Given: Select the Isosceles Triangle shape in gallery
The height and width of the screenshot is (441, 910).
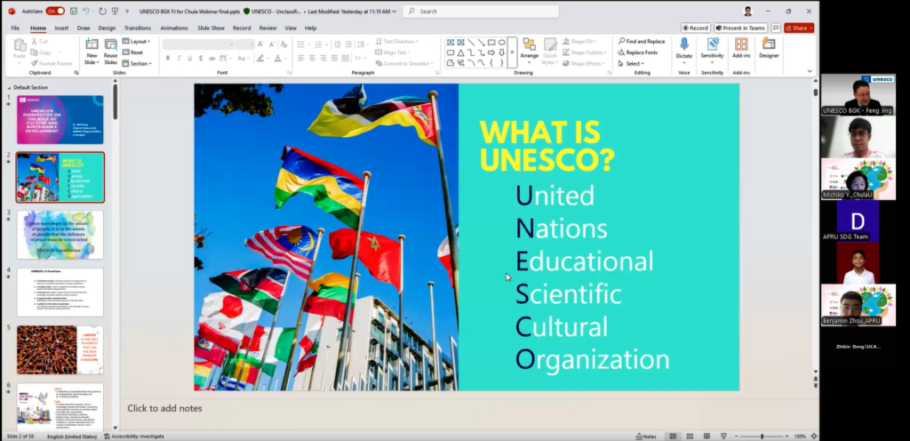Looking at the screenshot, I should coord(461,52).
